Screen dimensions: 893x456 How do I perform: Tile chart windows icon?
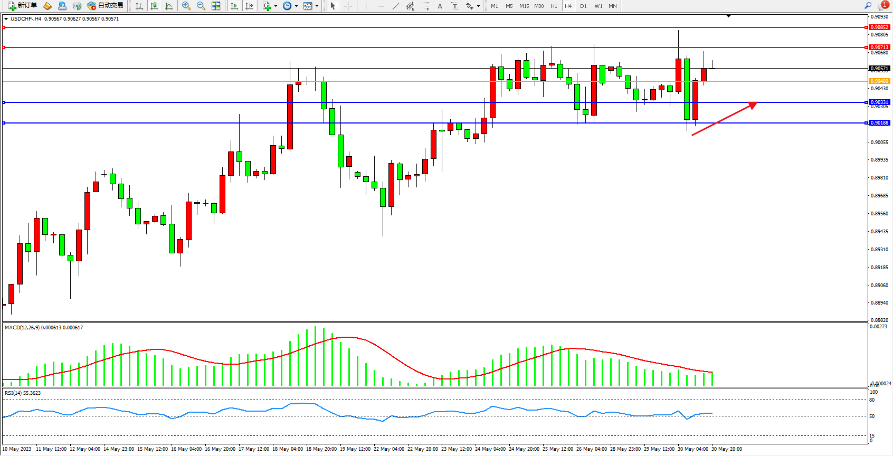click(216, 6)
